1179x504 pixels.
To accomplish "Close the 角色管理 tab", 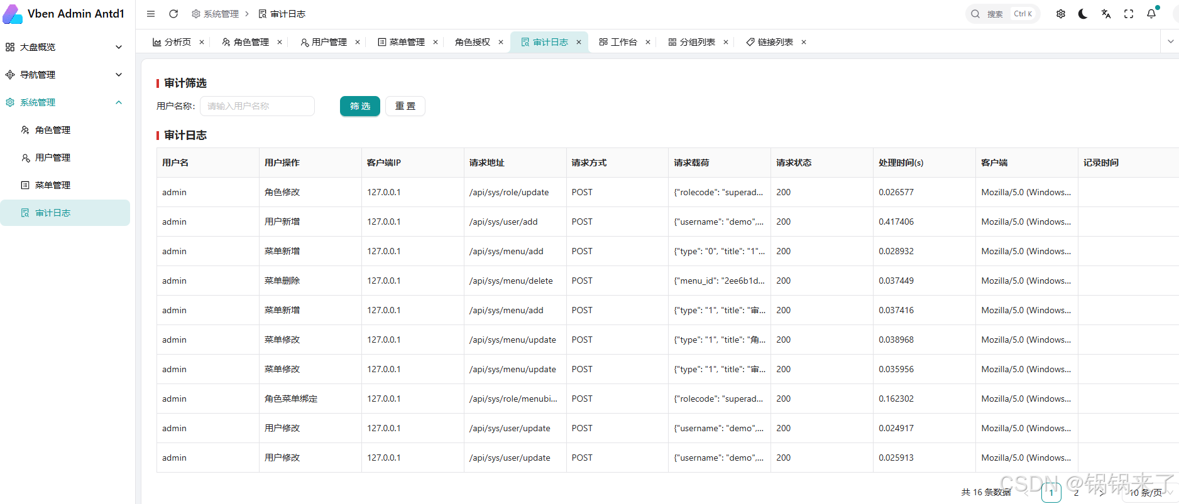I will point(280,42).
